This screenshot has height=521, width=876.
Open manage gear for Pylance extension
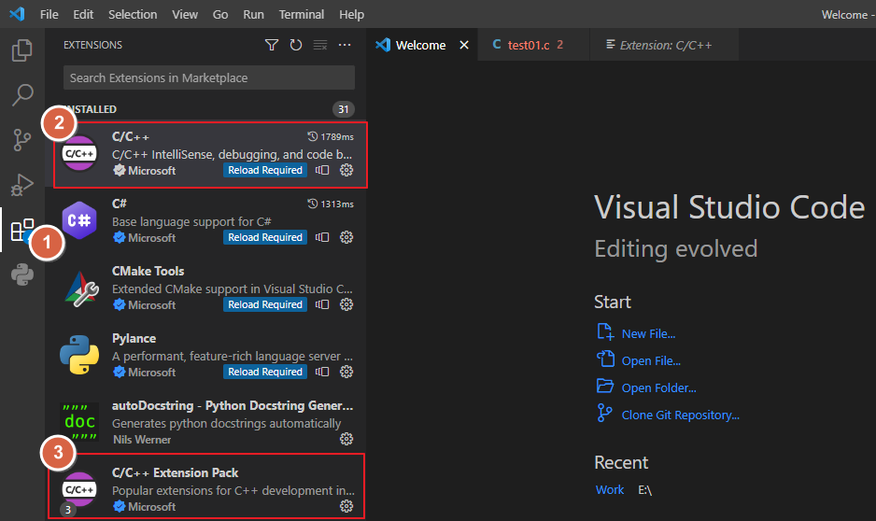tap(346, 372)
